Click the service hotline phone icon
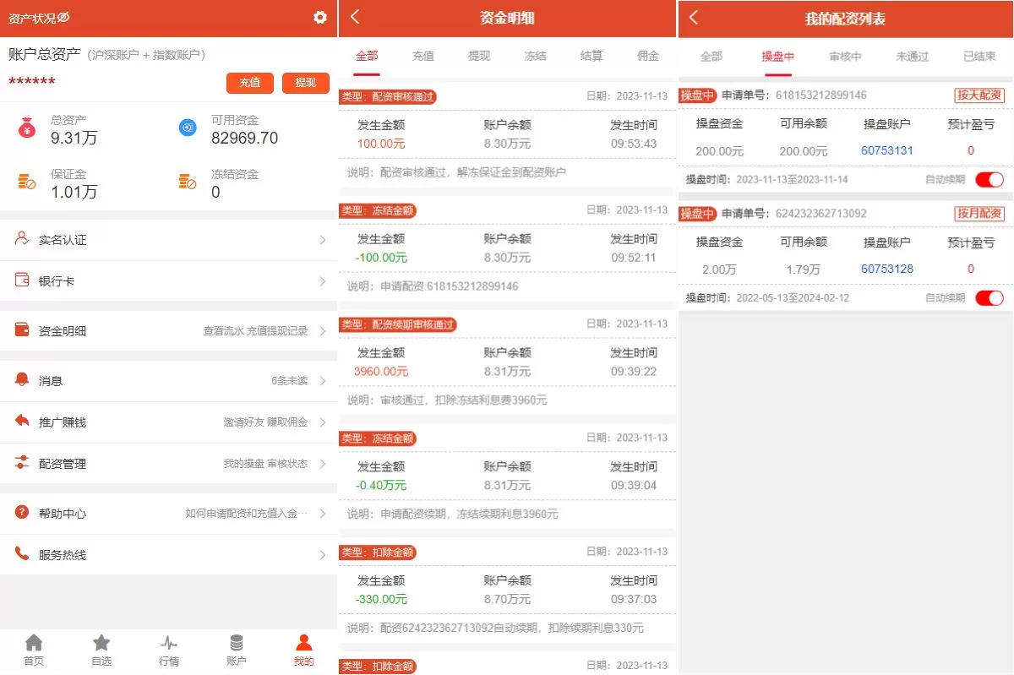The image size is (1014, 675). (22, 554)
